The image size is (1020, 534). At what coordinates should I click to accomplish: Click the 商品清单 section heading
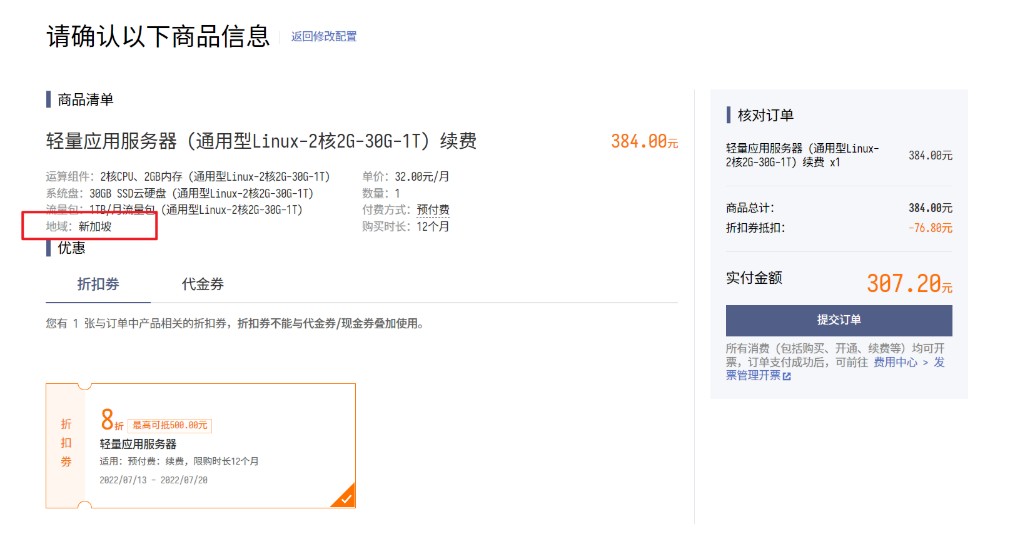tap(86, 99)
